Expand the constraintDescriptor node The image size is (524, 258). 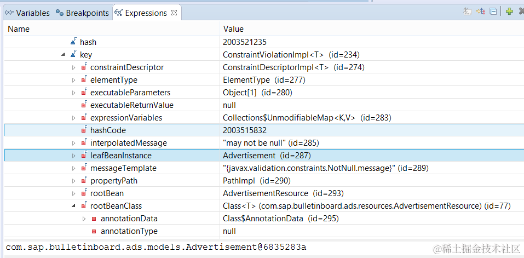tap(74, 67)
